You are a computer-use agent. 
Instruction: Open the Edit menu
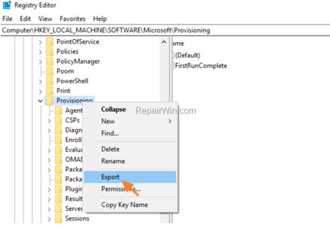pyautogui.click(x=26, y=19)
